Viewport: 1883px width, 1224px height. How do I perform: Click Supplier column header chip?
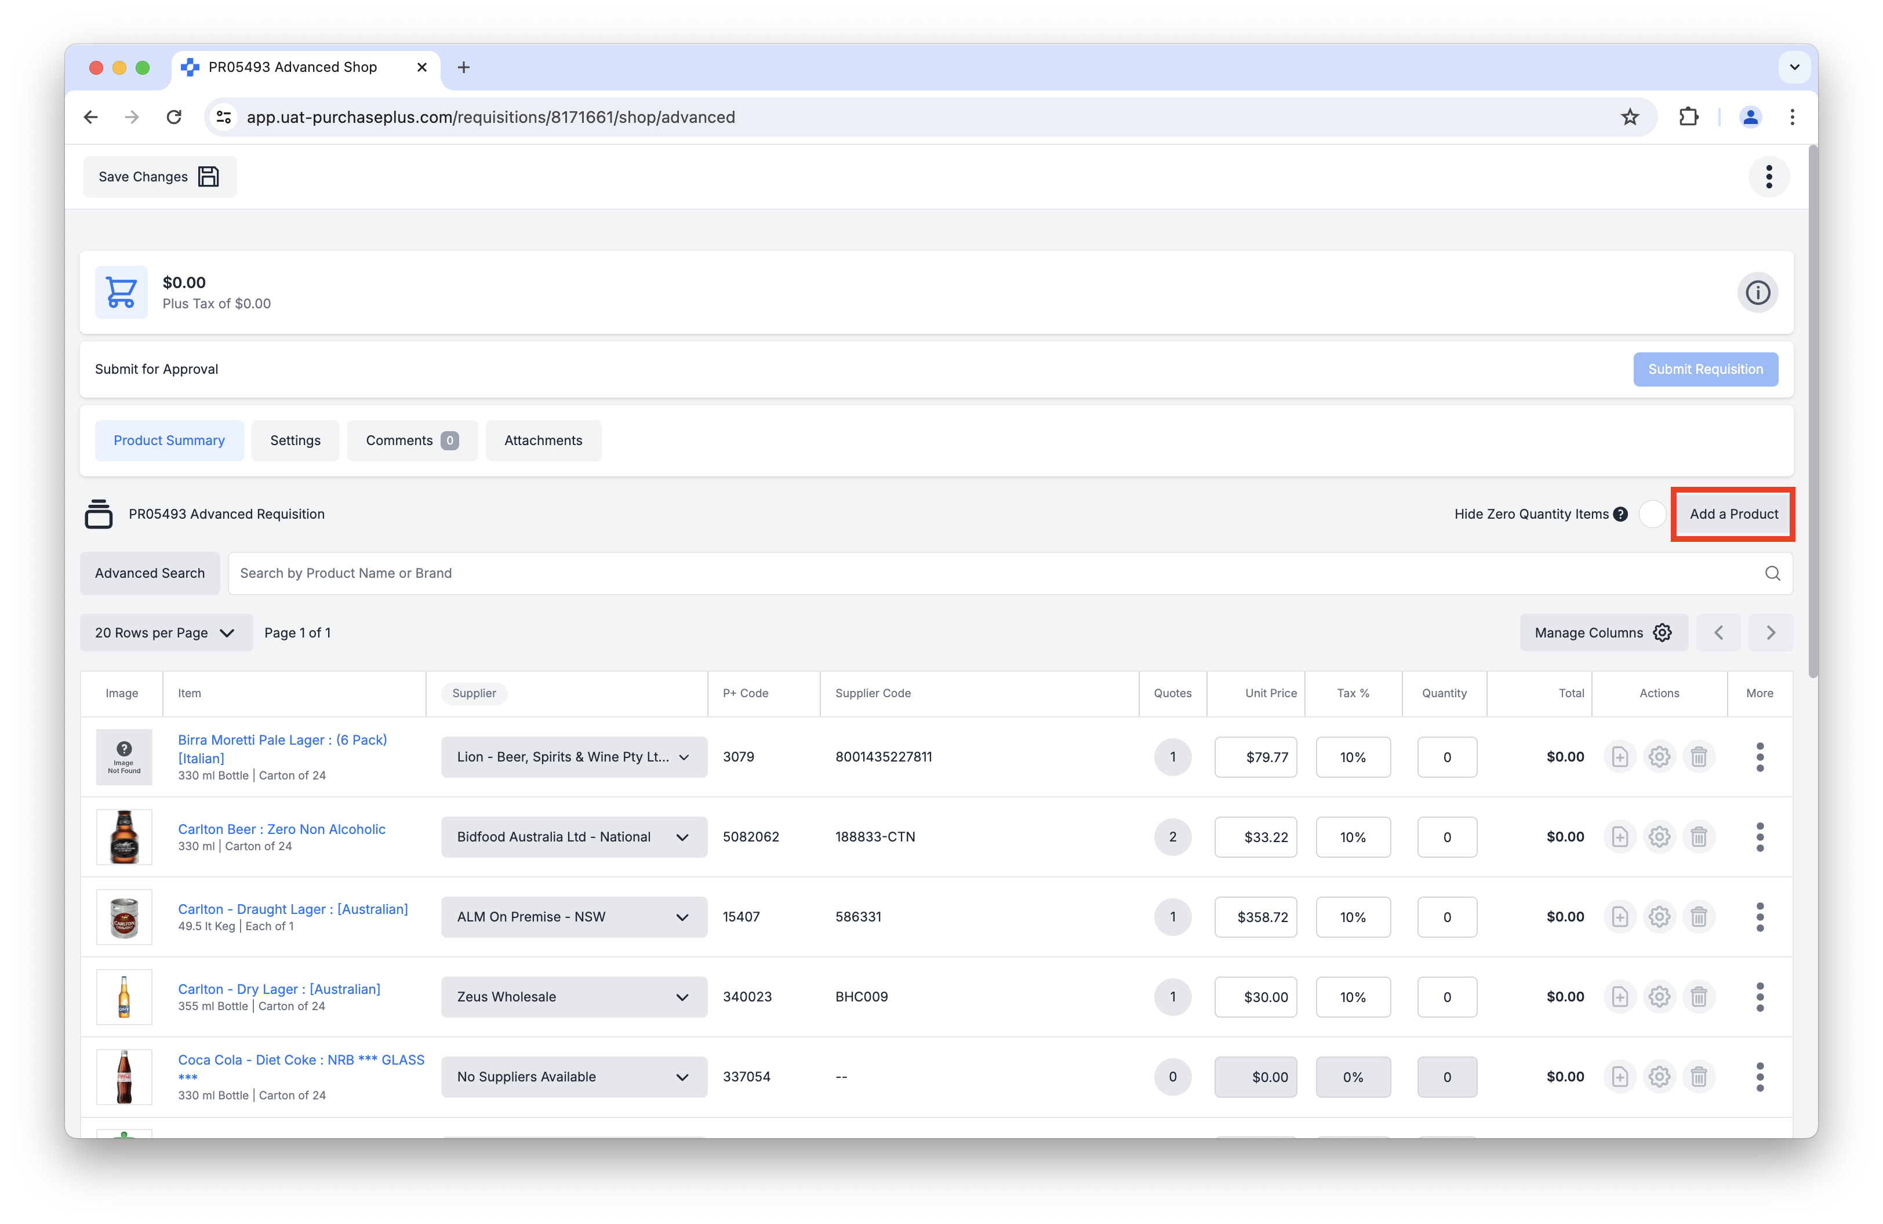click(x=474, y=694)
